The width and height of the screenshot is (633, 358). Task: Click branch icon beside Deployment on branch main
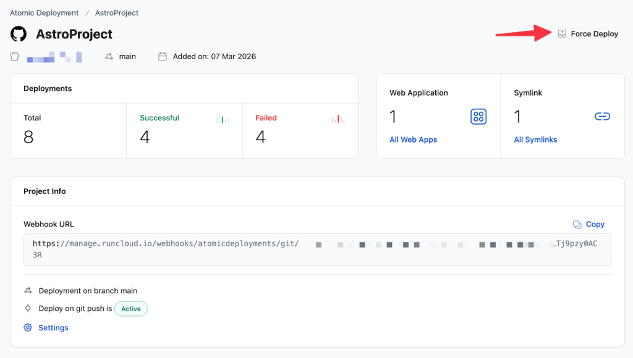click(x=28, y=290)
